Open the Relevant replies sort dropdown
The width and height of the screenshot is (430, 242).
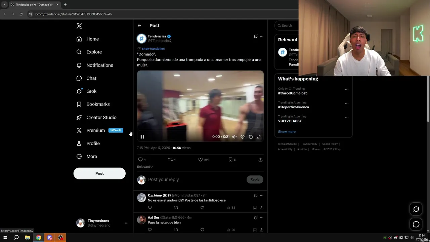tap(145, 167)
